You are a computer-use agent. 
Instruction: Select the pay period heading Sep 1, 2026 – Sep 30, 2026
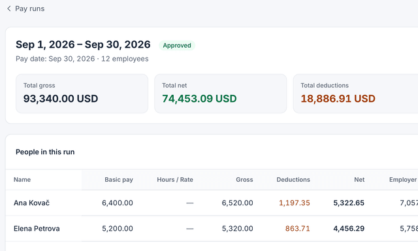83,44
